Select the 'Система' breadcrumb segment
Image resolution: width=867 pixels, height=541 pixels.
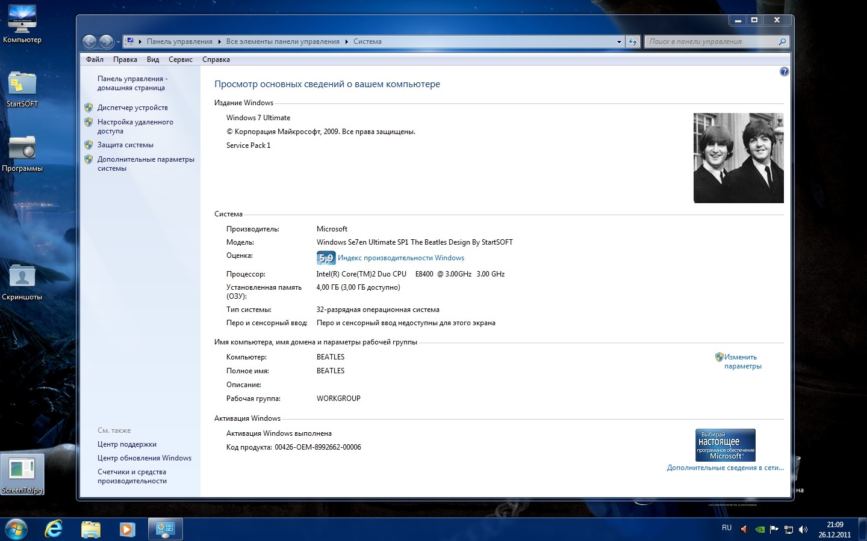[x=367, y=41]
